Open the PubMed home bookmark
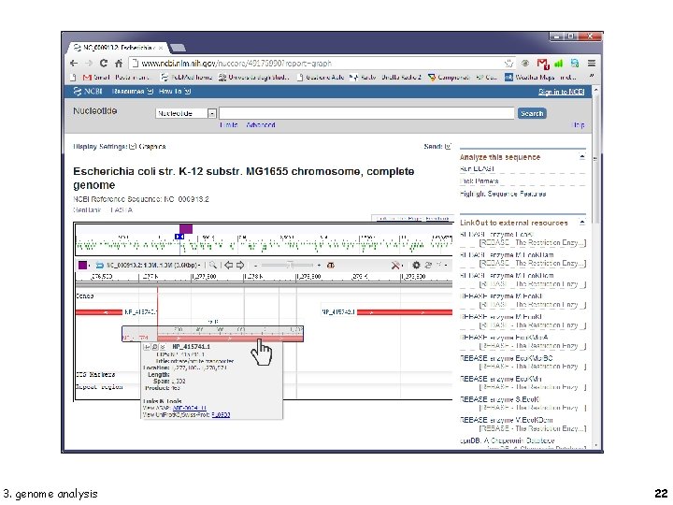673x505 pixels. click(x=186, y=78)
